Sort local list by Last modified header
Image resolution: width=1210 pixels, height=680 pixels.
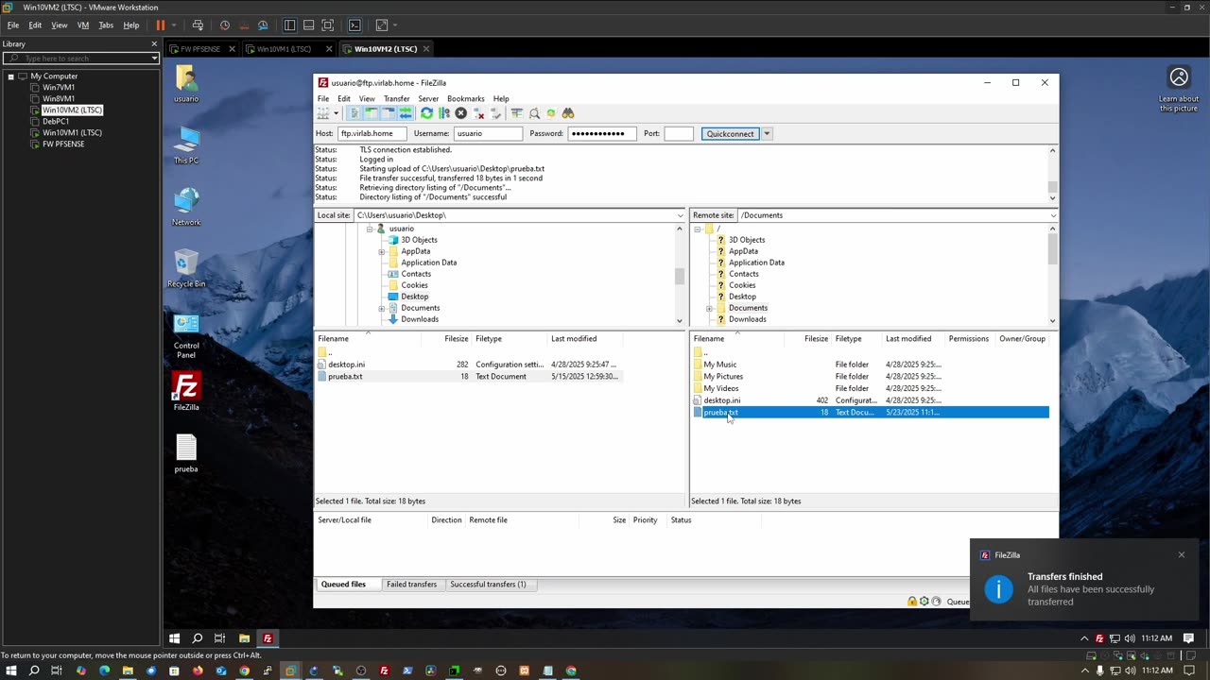pyautogui.click(x=585, y=339)
